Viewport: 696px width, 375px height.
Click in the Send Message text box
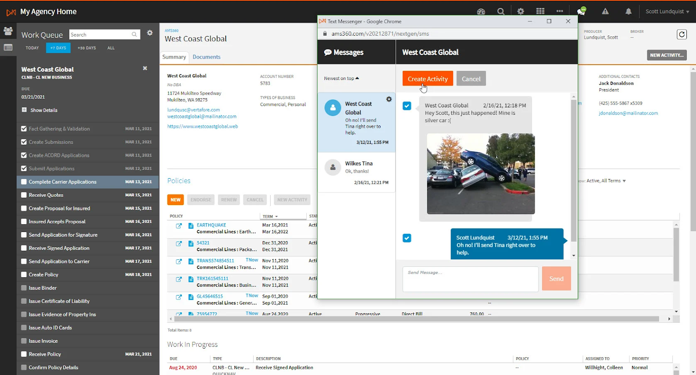pos(470,279)
